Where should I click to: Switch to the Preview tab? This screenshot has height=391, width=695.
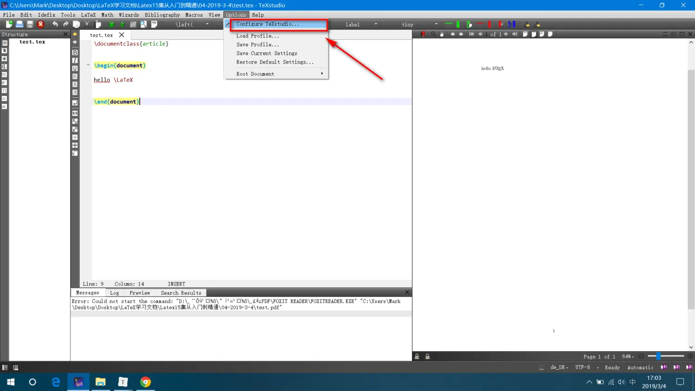pyautogui.click(x=140, y=293)
